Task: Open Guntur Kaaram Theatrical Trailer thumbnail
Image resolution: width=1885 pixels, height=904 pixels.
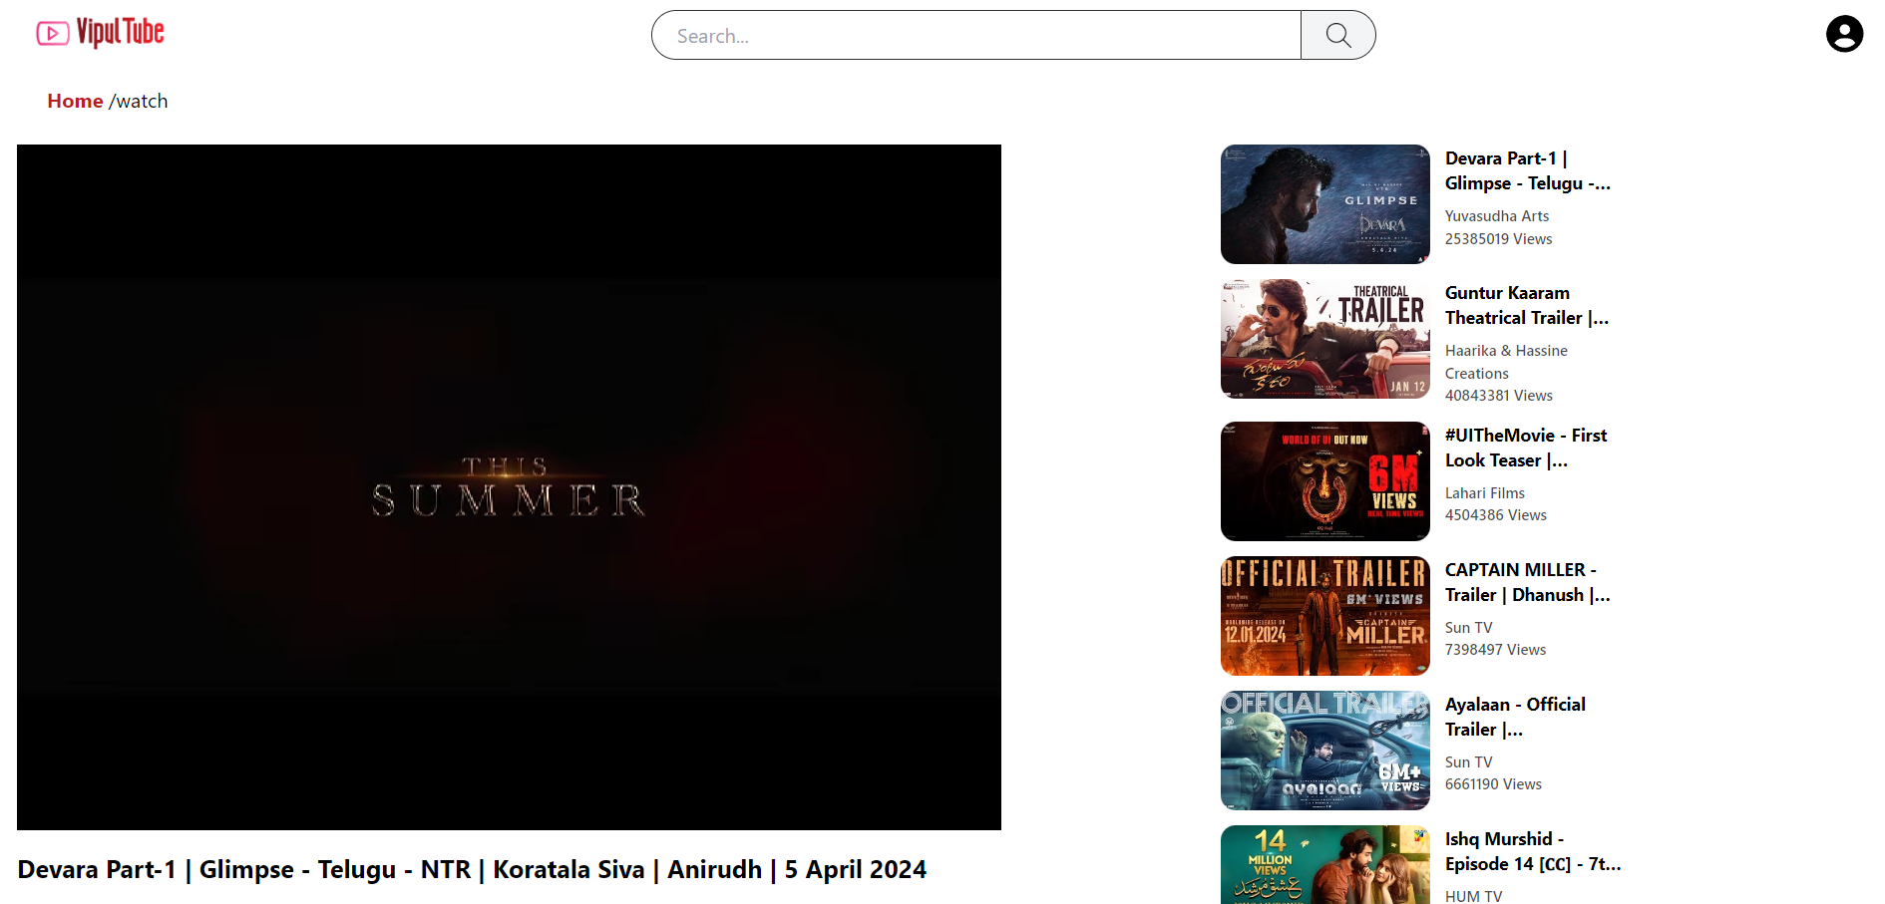Action: pos(1325,339)
